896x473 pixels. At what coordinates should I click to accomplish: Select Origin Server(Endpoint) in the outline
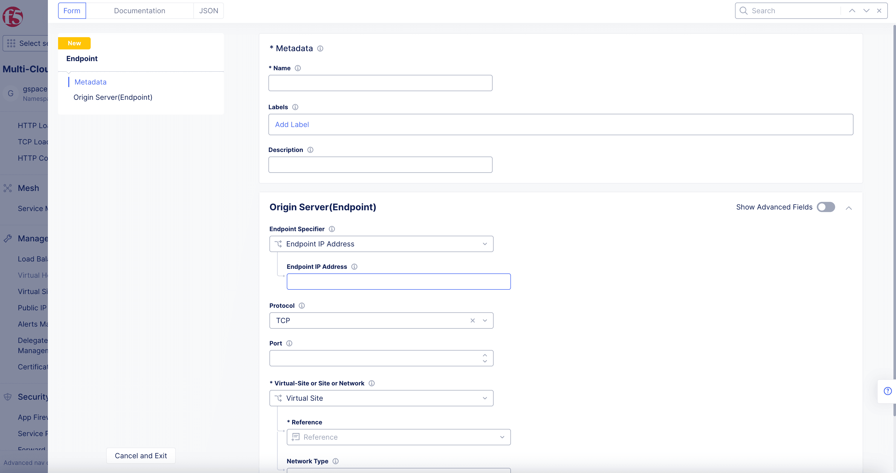[x=113, y=98]
